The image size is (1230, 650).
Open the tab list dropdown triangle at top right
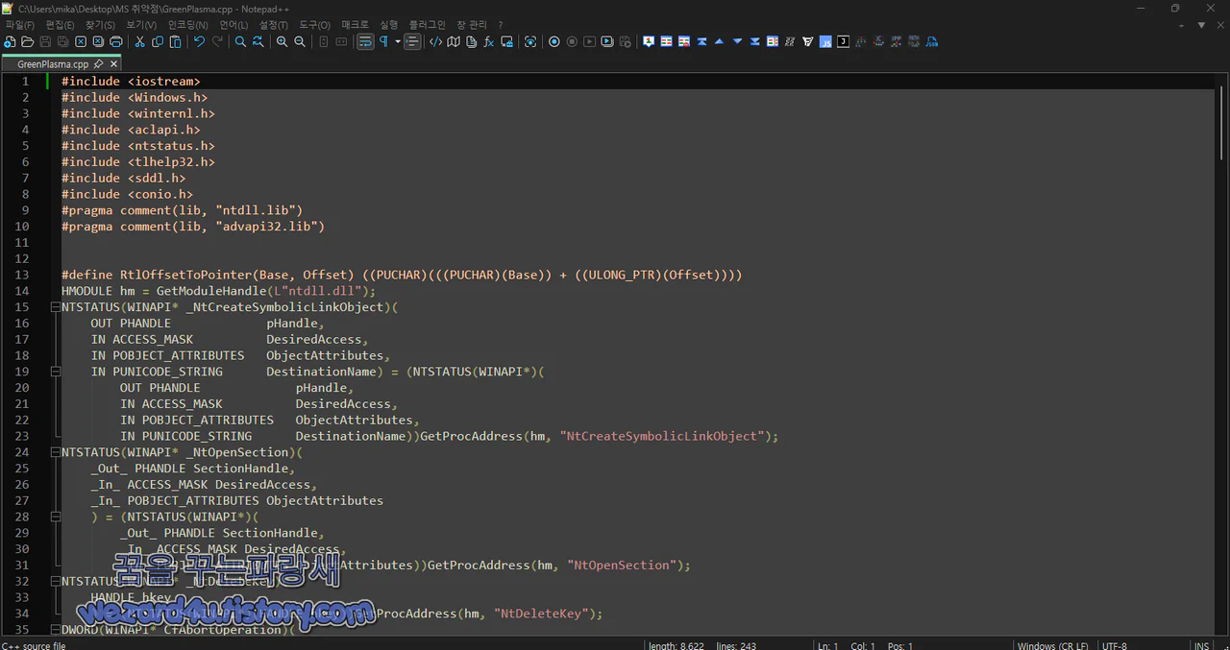click(1202, 25)
